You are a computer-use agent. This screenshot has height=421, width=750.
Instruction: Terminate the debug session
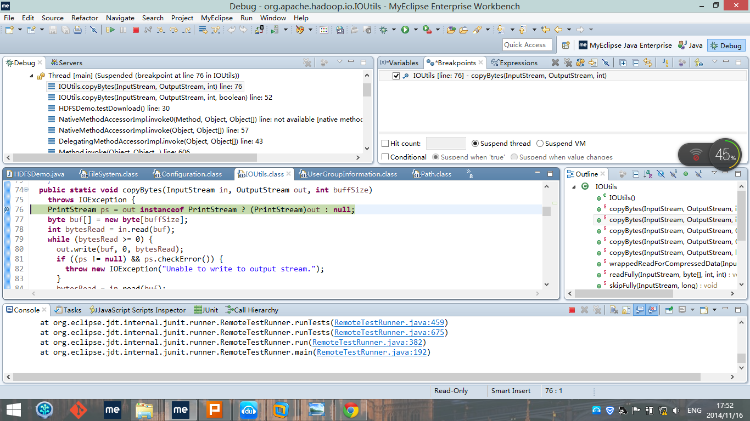point(136,31)
